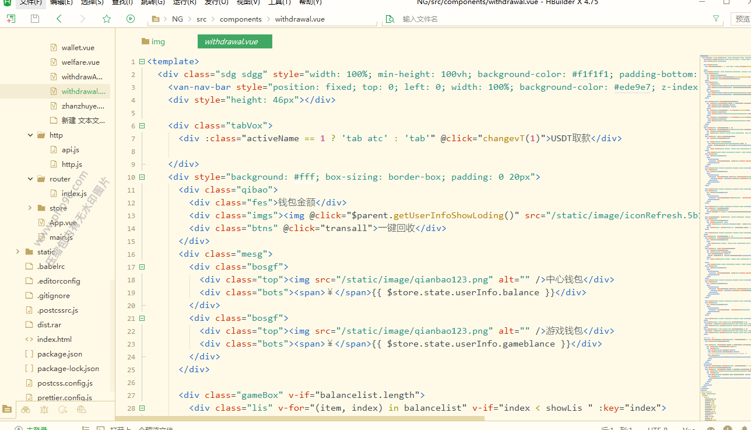The width and height of the screenshot is (751, 430).
Task: Open the 编辑(E) menu
Action: click(x=61, y=2)
